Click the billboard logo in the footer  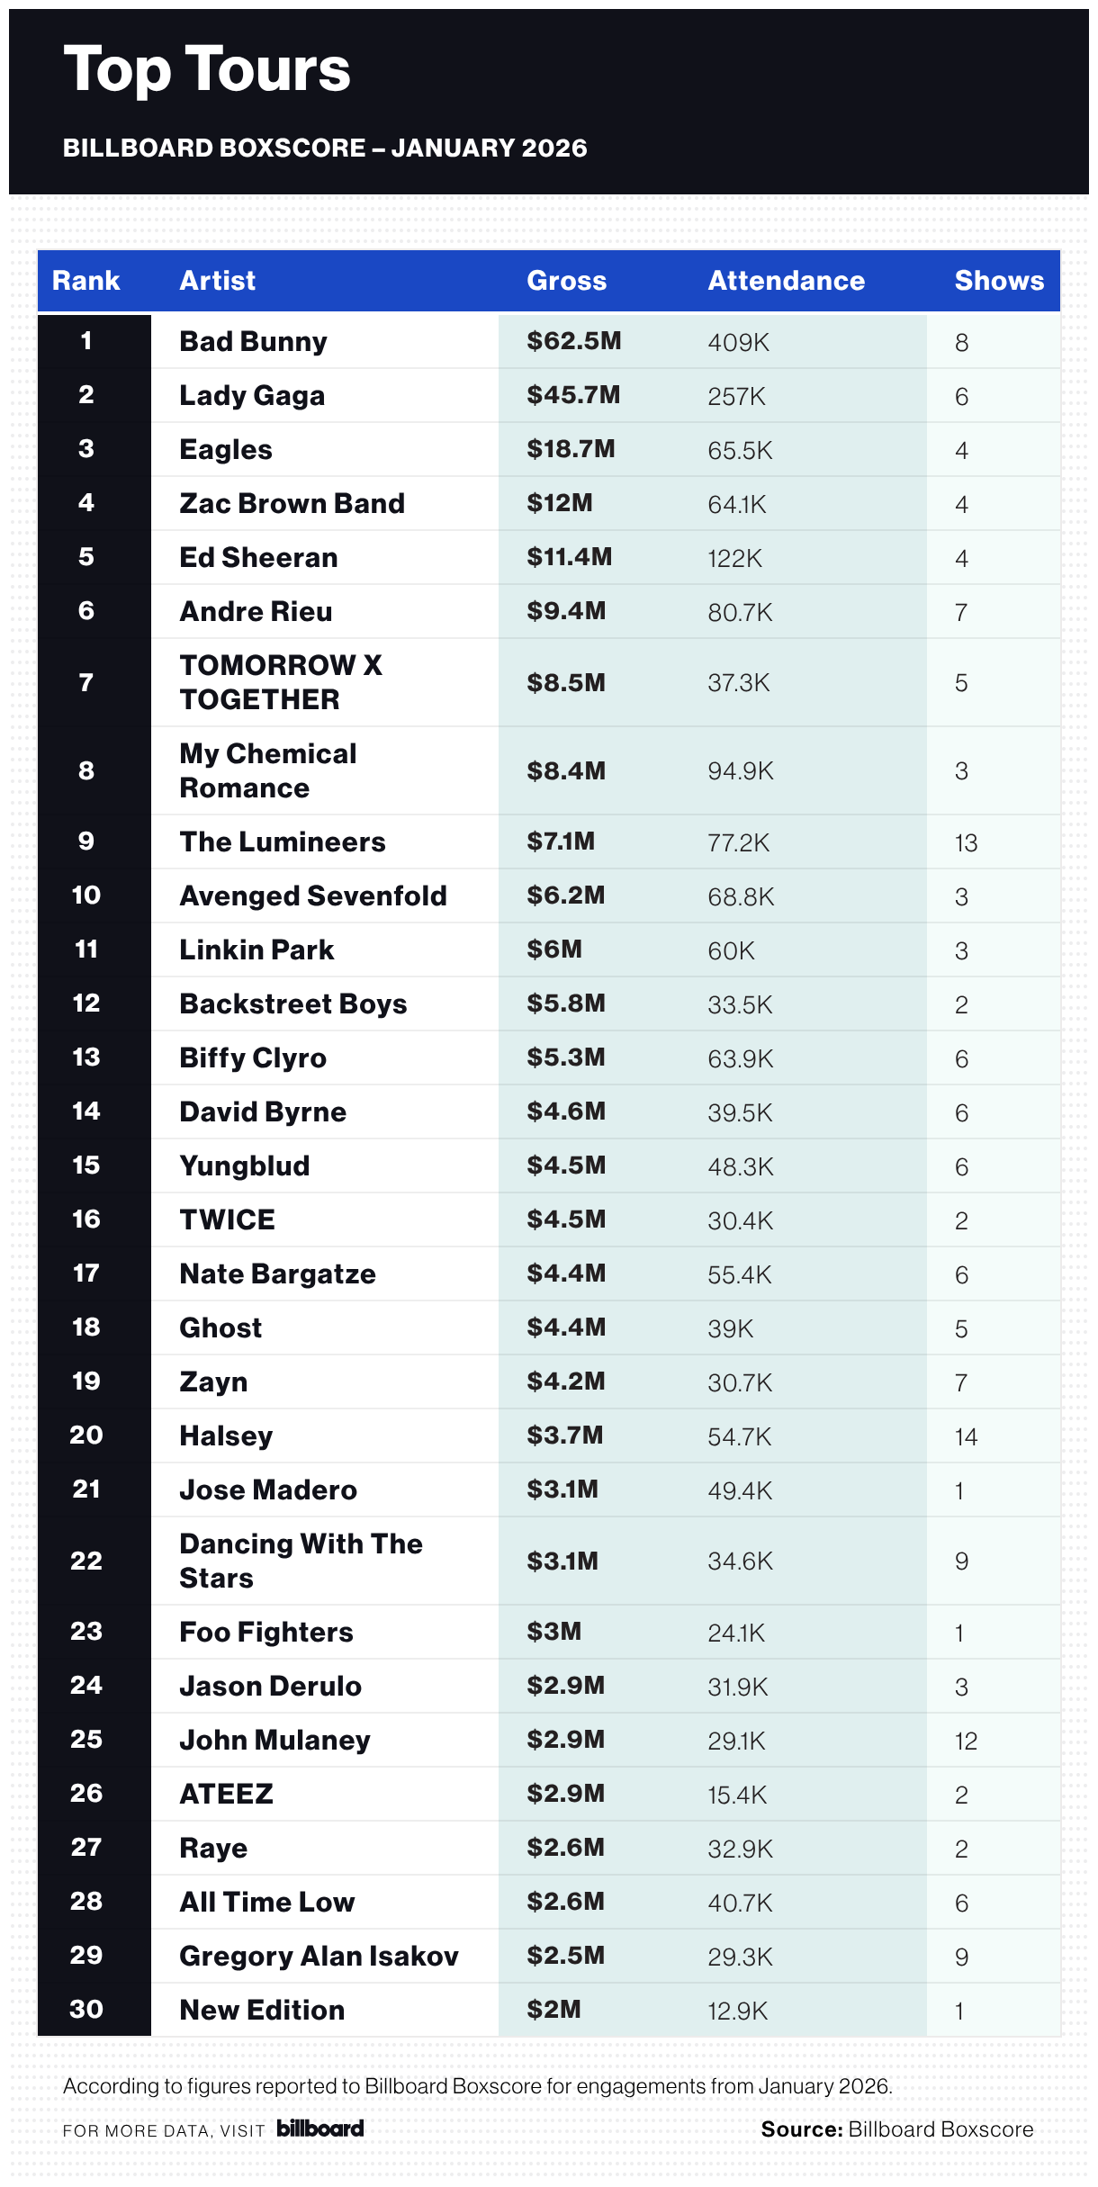(x=319, y=2128)
